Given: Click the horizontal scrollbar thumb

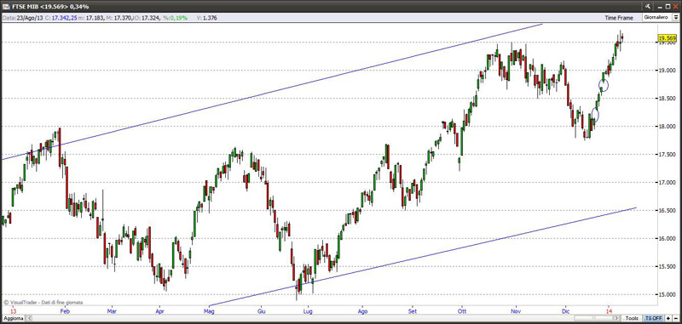Looking at the screenshot, I should [x=593, y=318].
